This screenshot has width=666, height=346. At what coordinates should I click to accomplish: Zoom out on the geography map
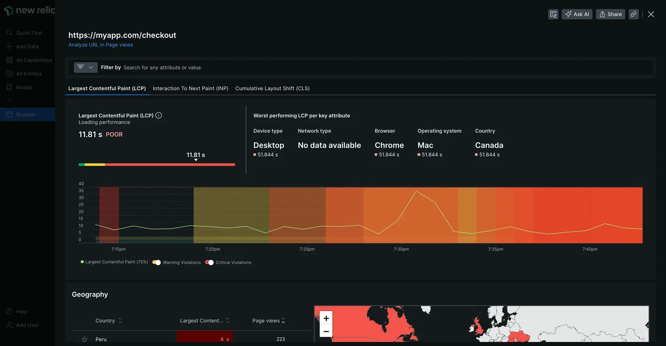[x=326, y=331]
